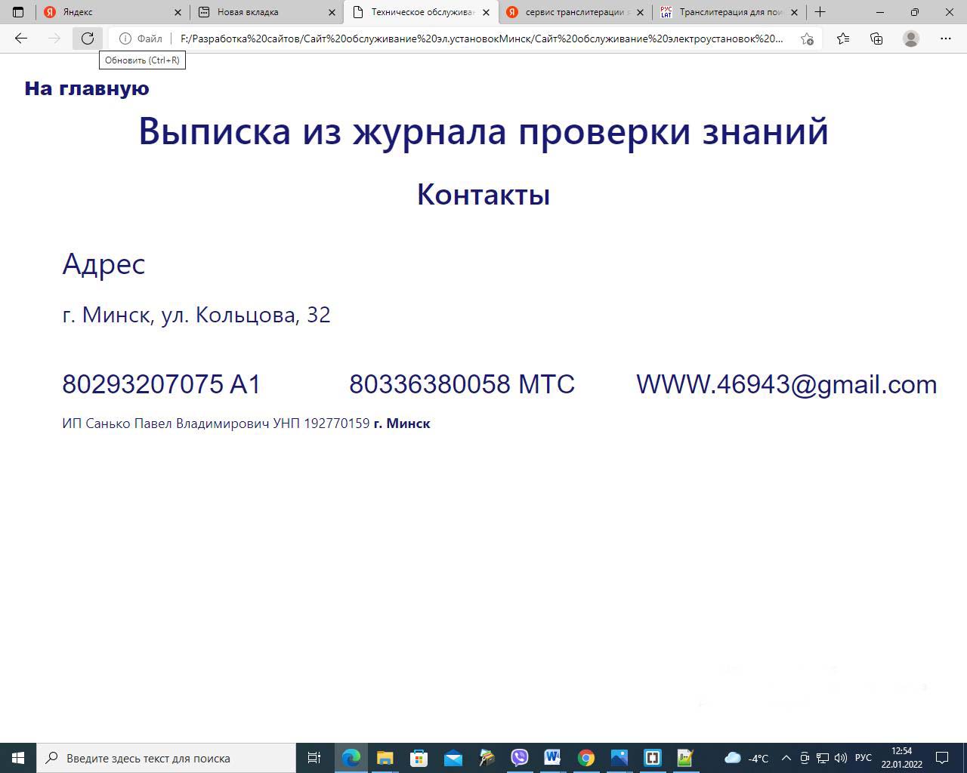Close the Транслитерация для поиска tab
The height and width of the screenshot is (773, 967).
point(794,12)
